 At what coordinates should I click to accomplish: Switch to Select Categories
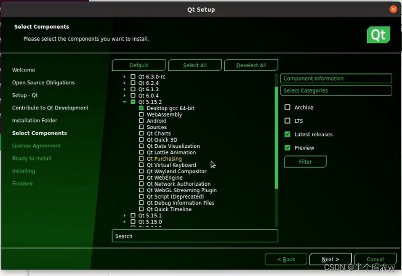[335, 90]
